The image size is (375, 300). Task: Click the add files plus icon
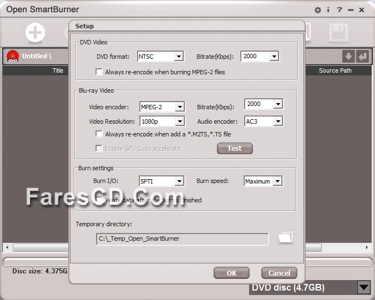[x=35, y=32]
